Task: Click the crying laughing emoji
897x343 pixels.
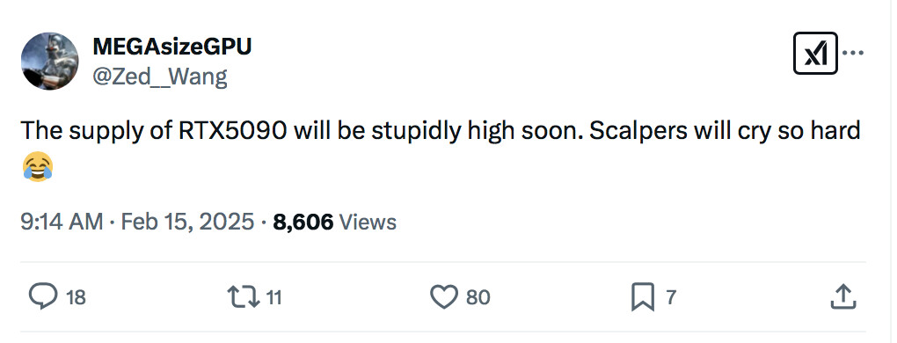Action: (38, 167)
